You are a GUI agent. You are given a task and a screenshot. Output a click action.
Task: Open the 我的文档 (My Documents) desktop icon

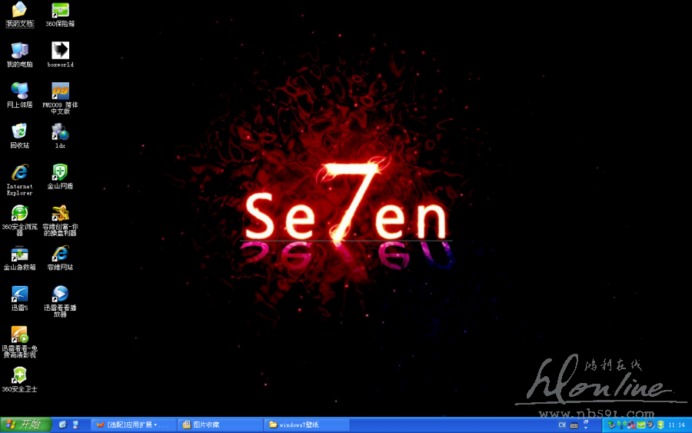[x=19, y=11]
